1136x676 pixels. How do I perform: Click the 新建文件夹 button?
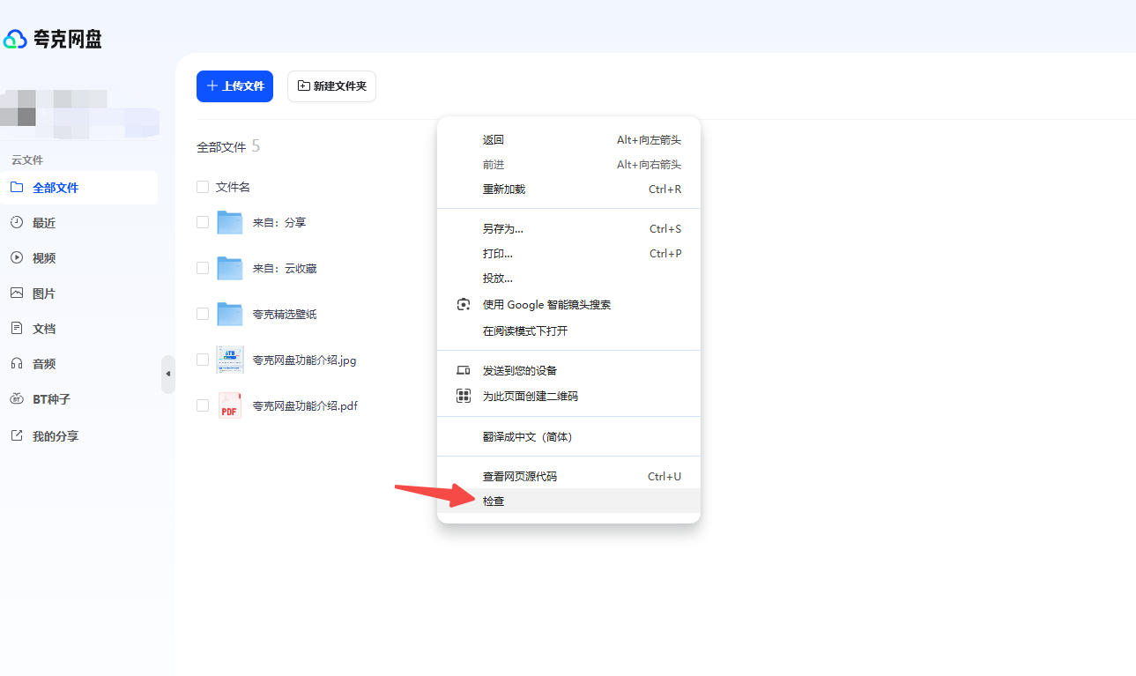(331, 86)
